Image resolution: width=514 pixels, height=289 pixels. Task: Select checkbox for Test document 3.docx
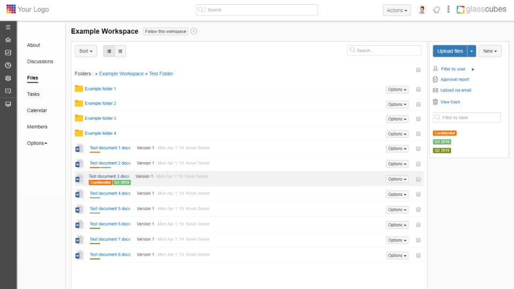pyautogui.click(x=418, y=179)
